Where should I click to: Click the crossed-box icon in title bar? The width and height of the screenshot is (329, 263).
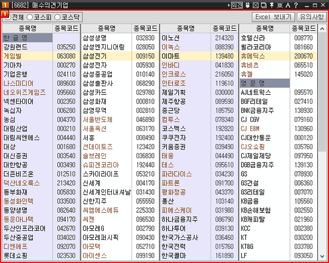pos(256,5)
